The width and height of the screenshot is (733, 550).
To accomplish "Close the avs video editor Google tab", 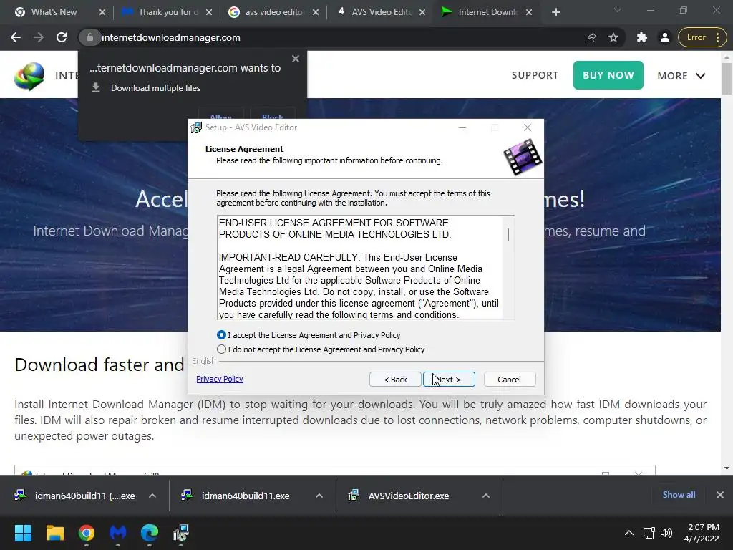I will click(316, 12).
